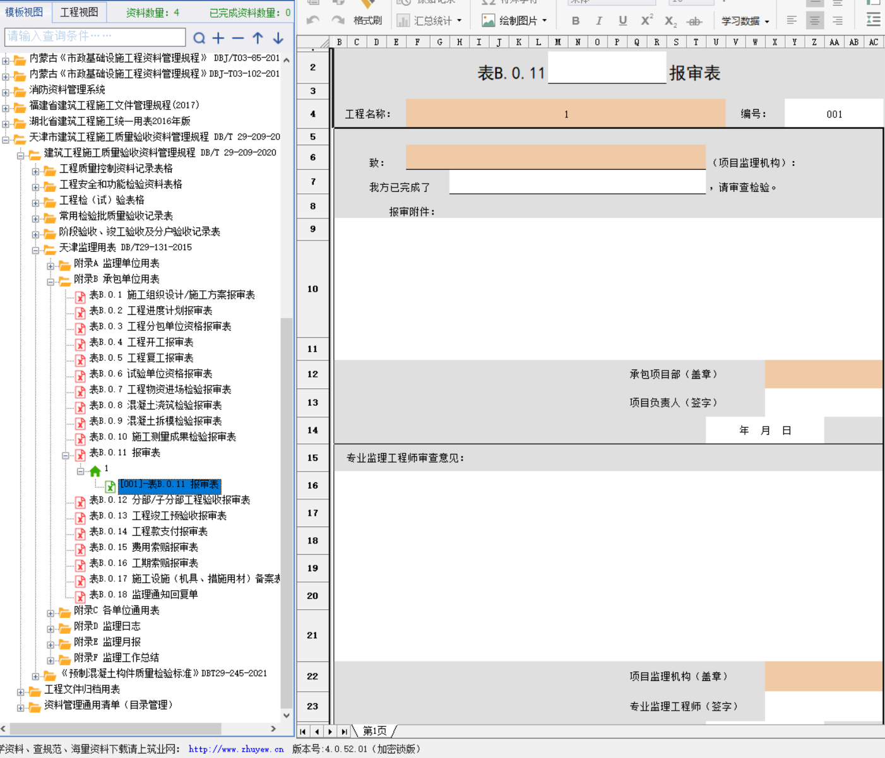Screen dimensions: 885x758
Task: Toggle bold formatting
Action: [576, 21]
